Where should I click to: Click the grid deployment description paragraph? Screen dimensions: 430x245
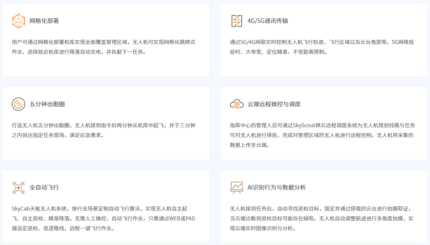tap(103, 47)
